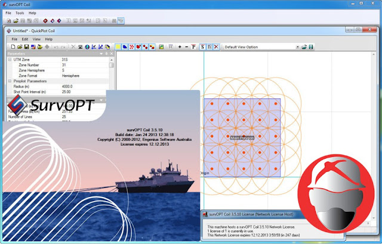Open Tools menu in survOPT Coil window

[x=20, y=13]
